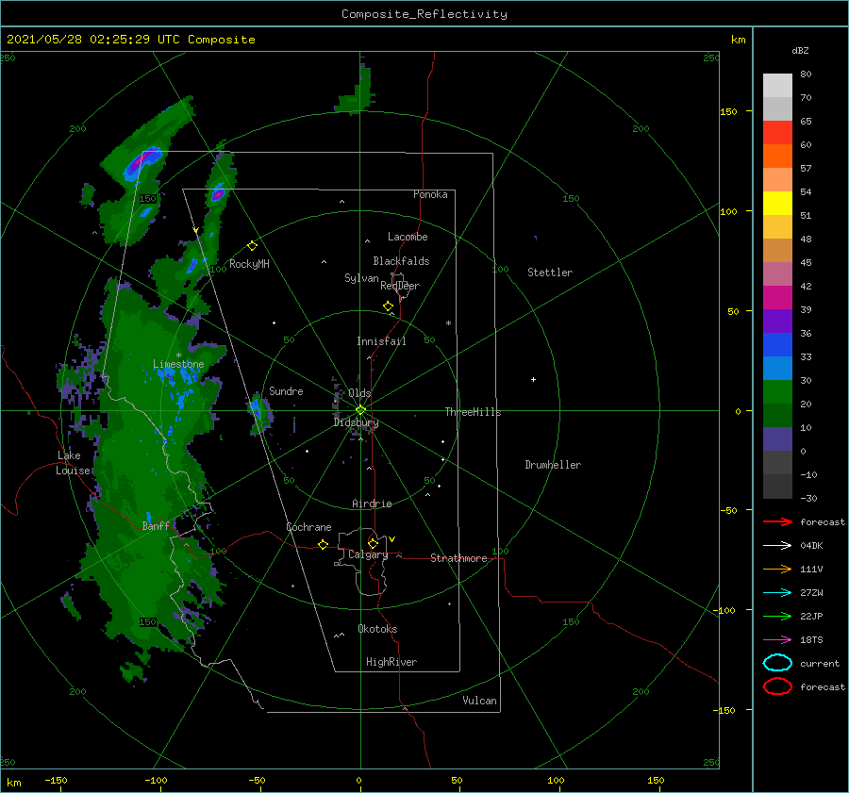Click the -10 dBZ dark gray swatch
Screen dimensions: 849x793
pos(777,463)
